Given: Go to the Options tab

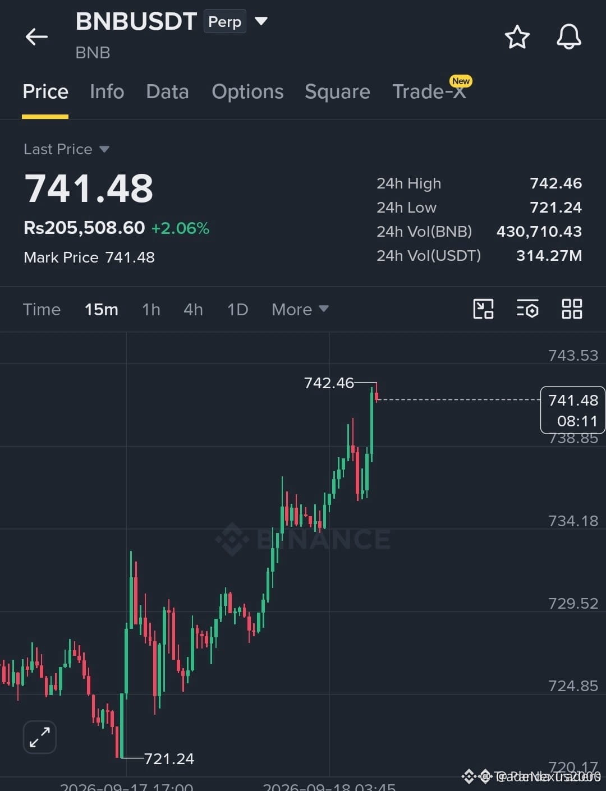Looking at the screenshot, I should (247, 91).
